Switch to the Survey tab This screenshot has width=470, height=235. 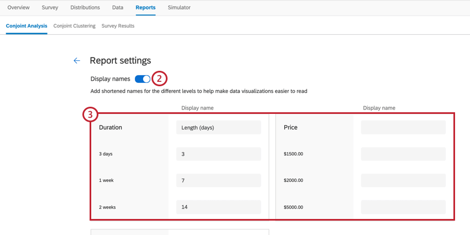[x=51, y=8]
